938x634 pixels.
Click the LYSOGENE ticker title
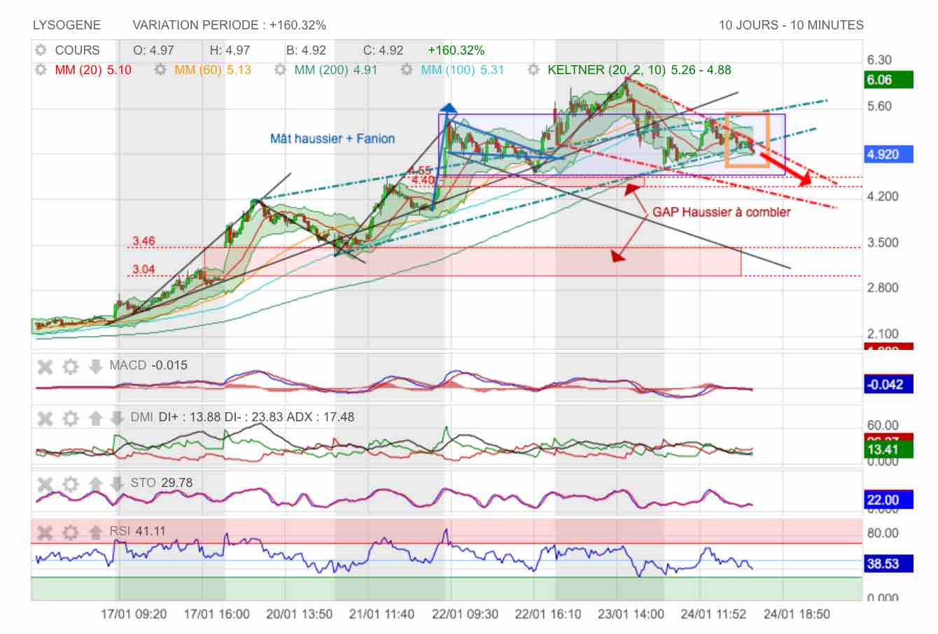coord(66,25)
